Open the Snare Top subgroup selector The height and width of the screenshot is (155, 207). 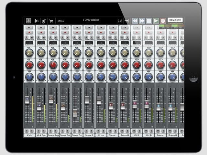[x=53, y=43]
